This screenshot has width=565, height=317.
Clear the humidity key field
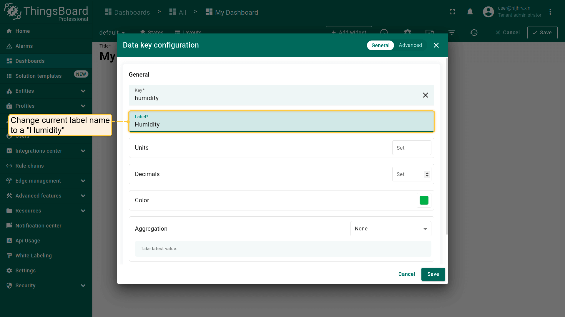coord(425,95)
